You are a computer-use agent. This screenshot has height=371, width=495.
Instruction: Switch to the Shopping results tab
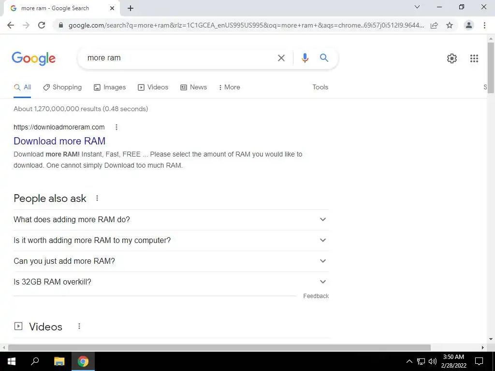click(62, 87)
